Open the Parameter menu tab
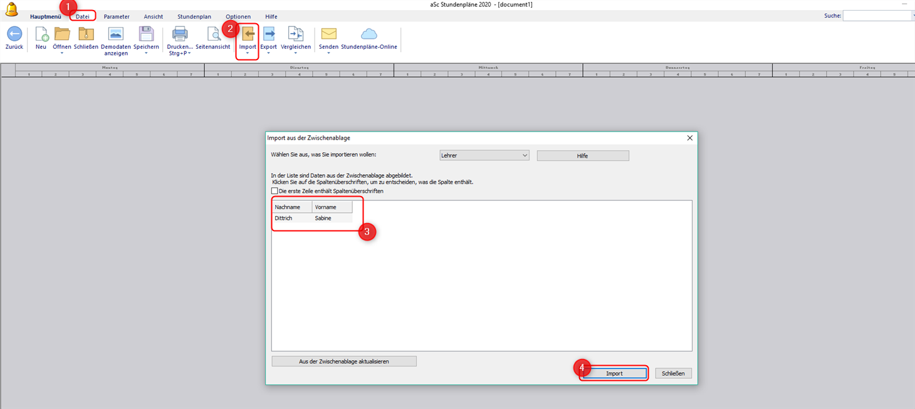The height and width of the screenshot is (409, 915). [117, 17]
